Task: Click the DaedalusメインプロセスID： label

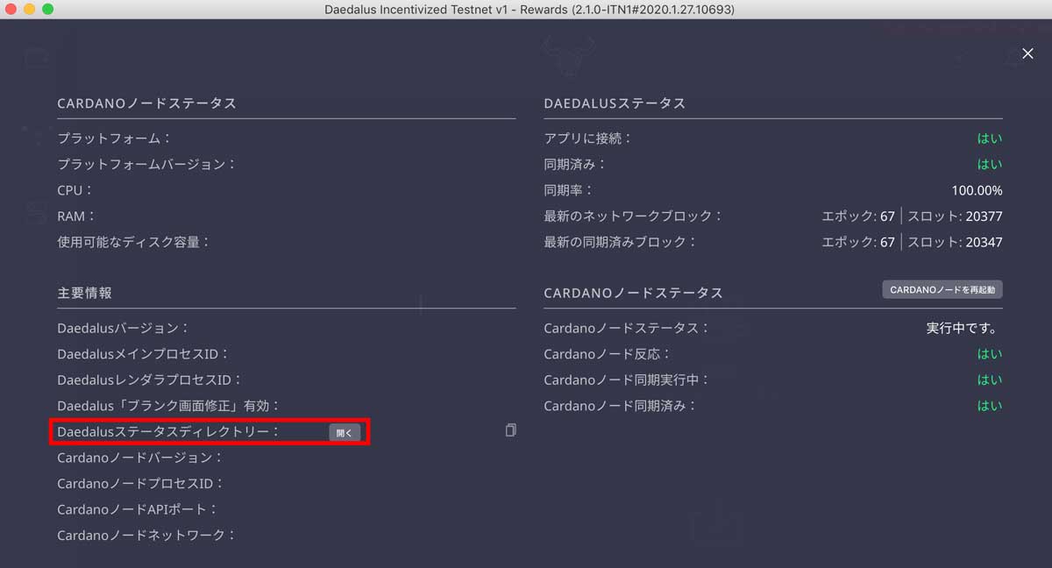Action: pos(143,354)
